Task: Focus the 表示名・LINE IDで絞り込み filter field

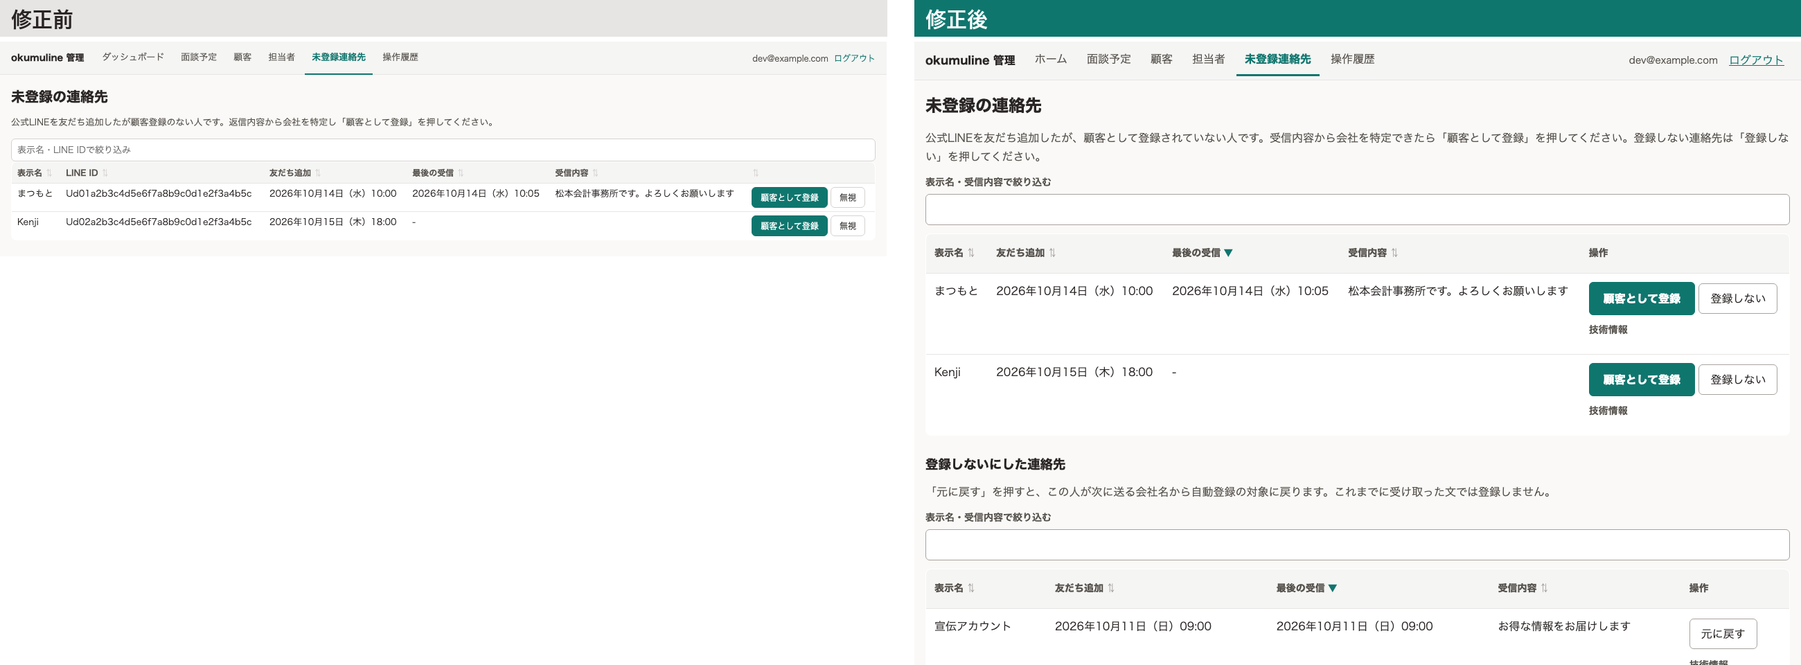Action: pos(443,150)
